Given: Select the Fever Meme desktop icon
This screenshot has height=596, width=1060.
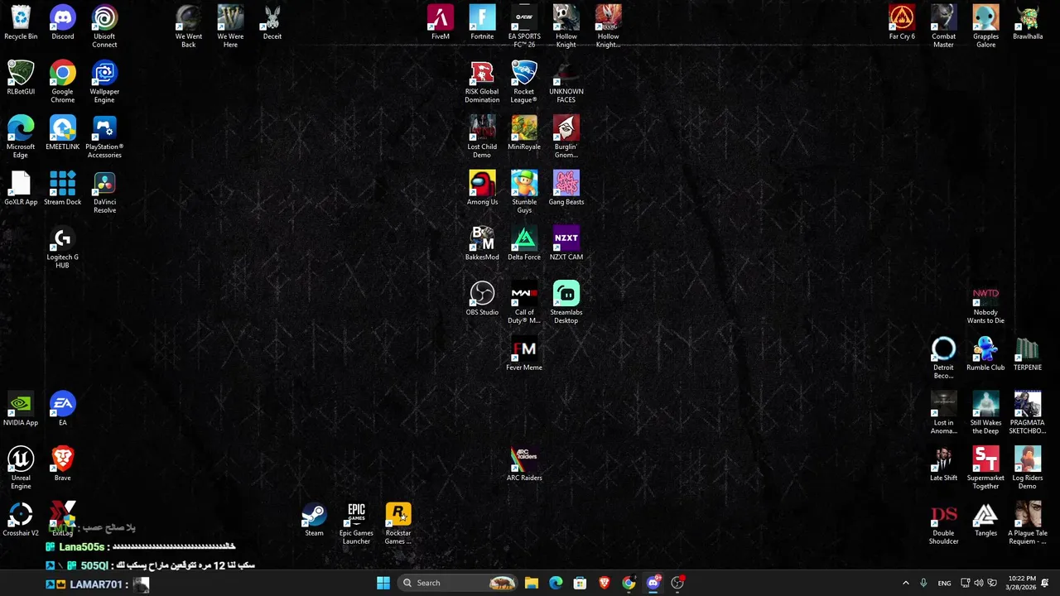Looking at the screenshot, I should (524, 354).
